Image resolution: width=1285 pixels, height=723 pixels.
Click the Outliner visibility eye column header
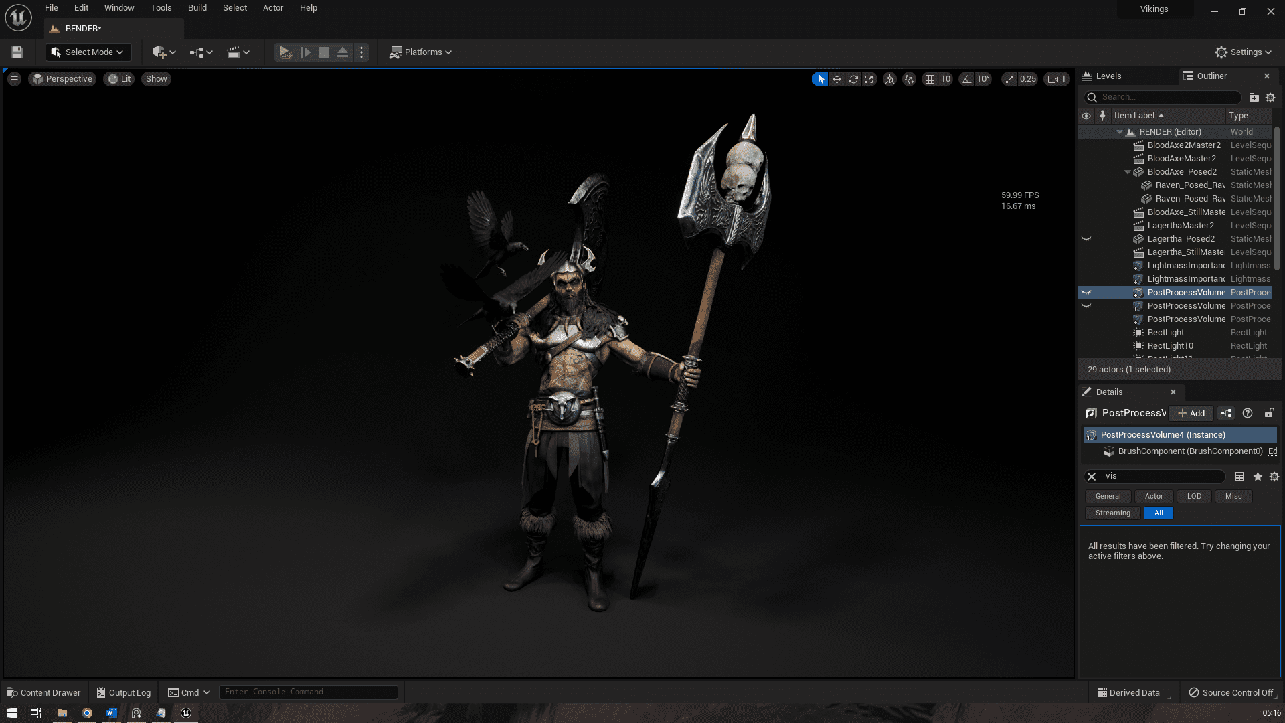tap(1086, 116)
